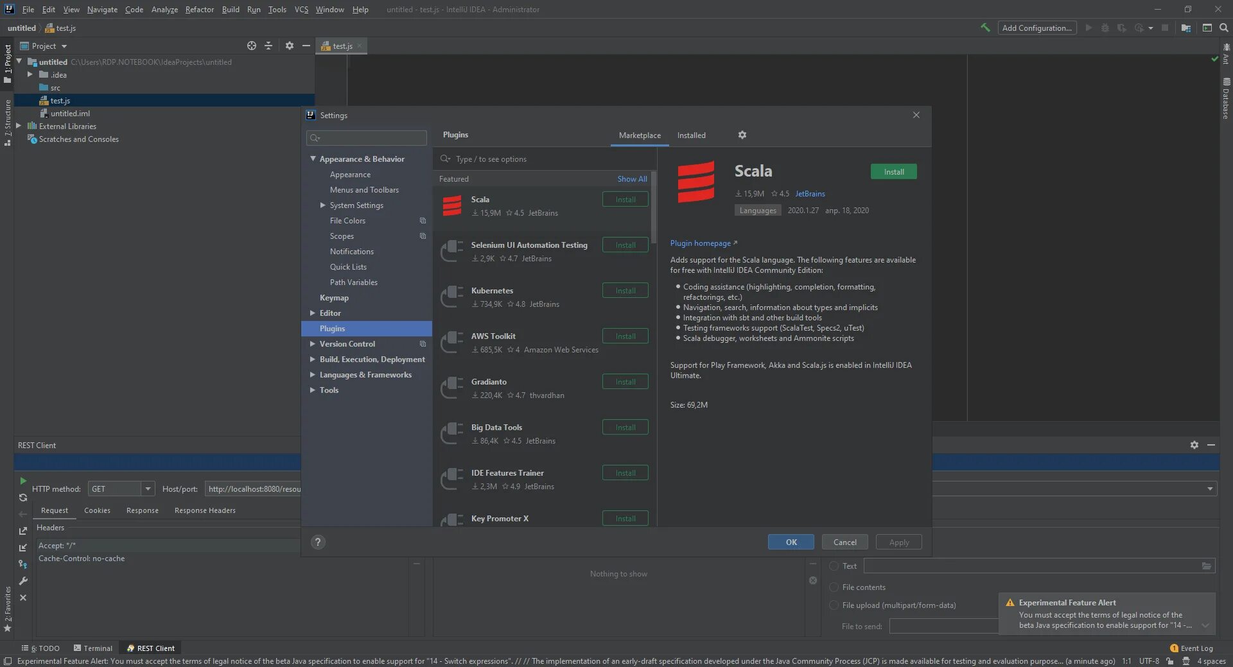Click the browse folder icon next to Text field
This screenshot has height=667, width=1233.
coord(1207,566)
